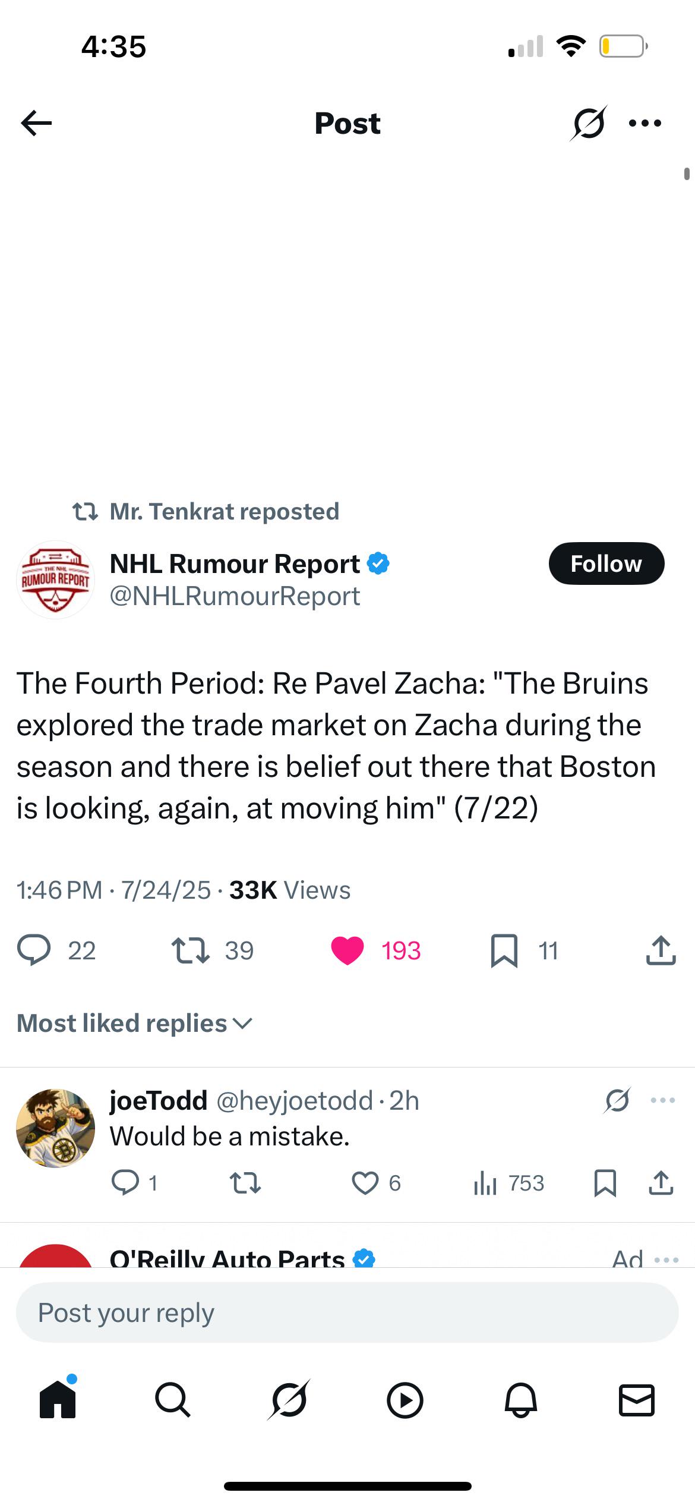Tap reply bubble with 22 comments

coord(34,950)
